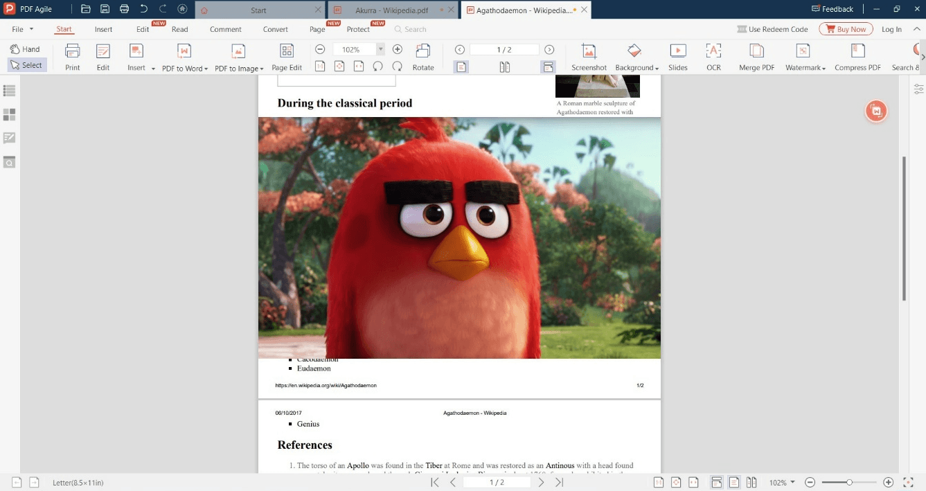Viewport: 926px width, 491px height.
Task: Click the PDF to Word icon
Action: pos(184,51)
